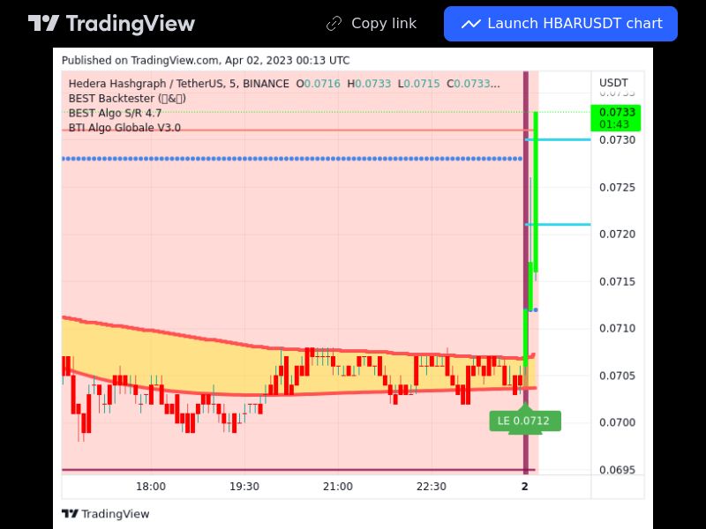
Task: Click the 0.0700 price axis value
Action: [617, 422]
